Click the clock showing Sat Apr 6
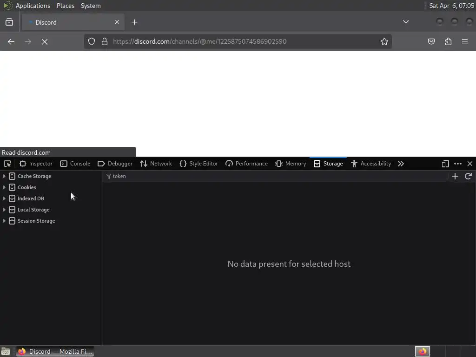Viewport: 476px width, 357px height. pos(451,6)
